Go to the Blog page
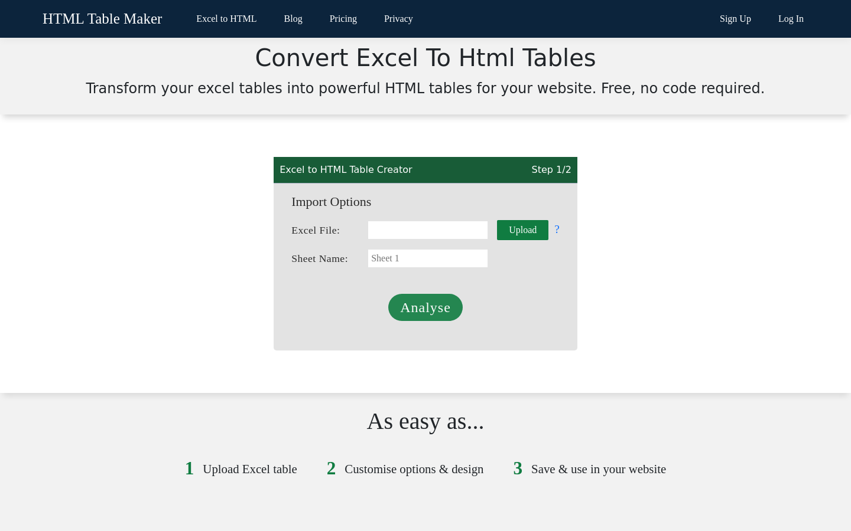 tap(293, 19)
